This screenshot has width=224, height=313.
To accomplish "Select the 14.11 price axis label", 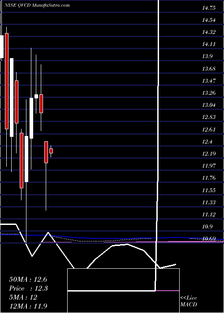I will pyautogui.click(x=209, y=44).
